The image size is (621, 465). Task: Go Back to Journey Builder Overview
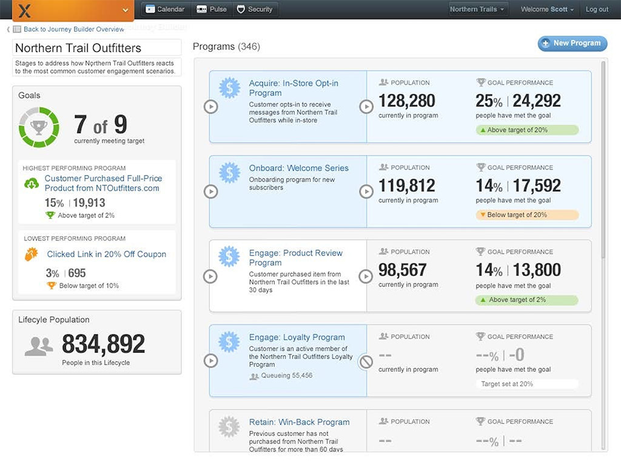[73, 29]
